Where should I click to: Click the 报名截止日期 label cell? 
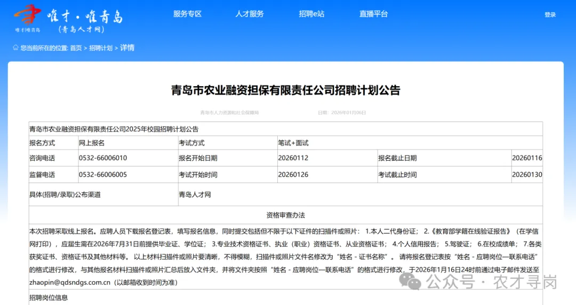(x=444, y=158)
